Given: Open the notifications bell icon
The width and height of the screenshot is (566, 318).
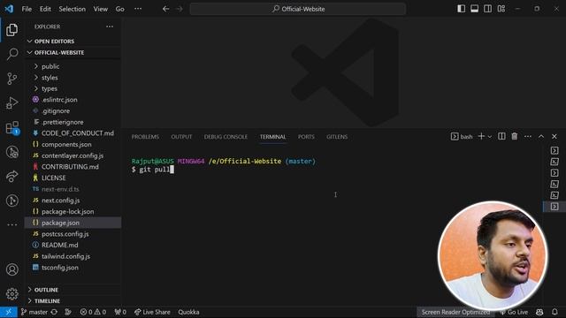Looking at the screenshot, I should click(555, 312).
